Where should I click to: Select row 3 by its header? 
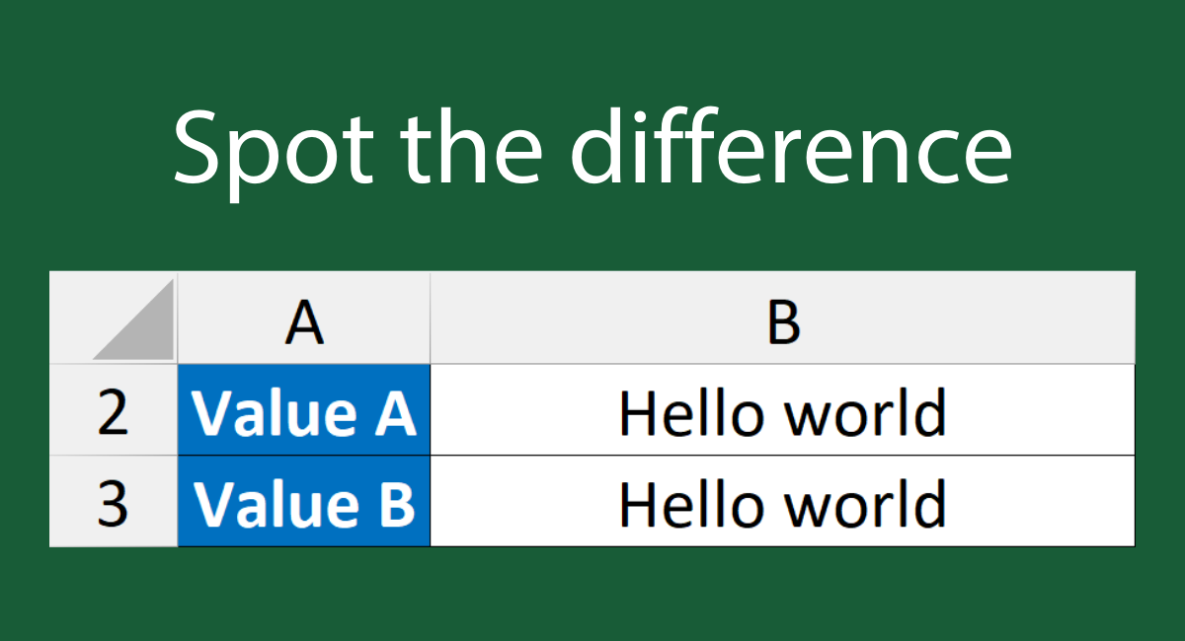[x=114, y=501]
